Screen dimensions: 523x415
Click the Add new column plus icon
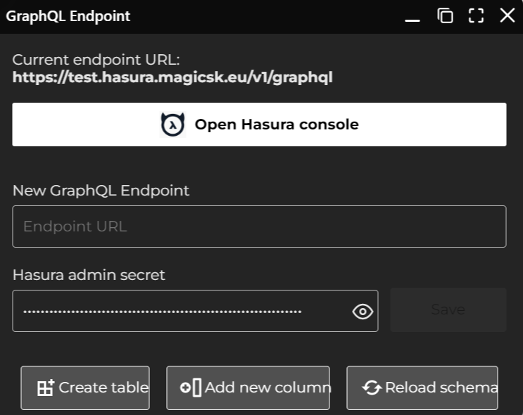[191, 388]
